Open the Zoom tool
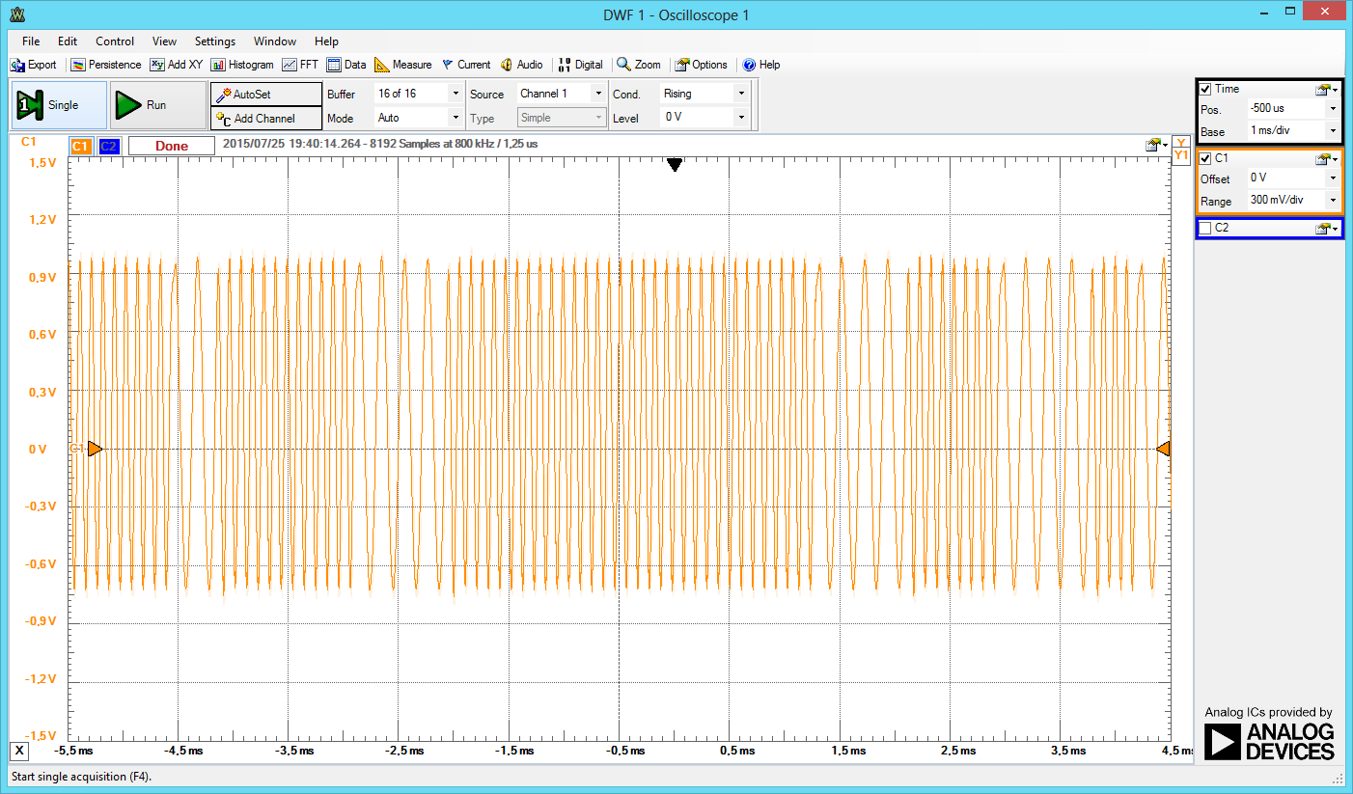Screen dimensions: 1353x794 click(639, 65)
